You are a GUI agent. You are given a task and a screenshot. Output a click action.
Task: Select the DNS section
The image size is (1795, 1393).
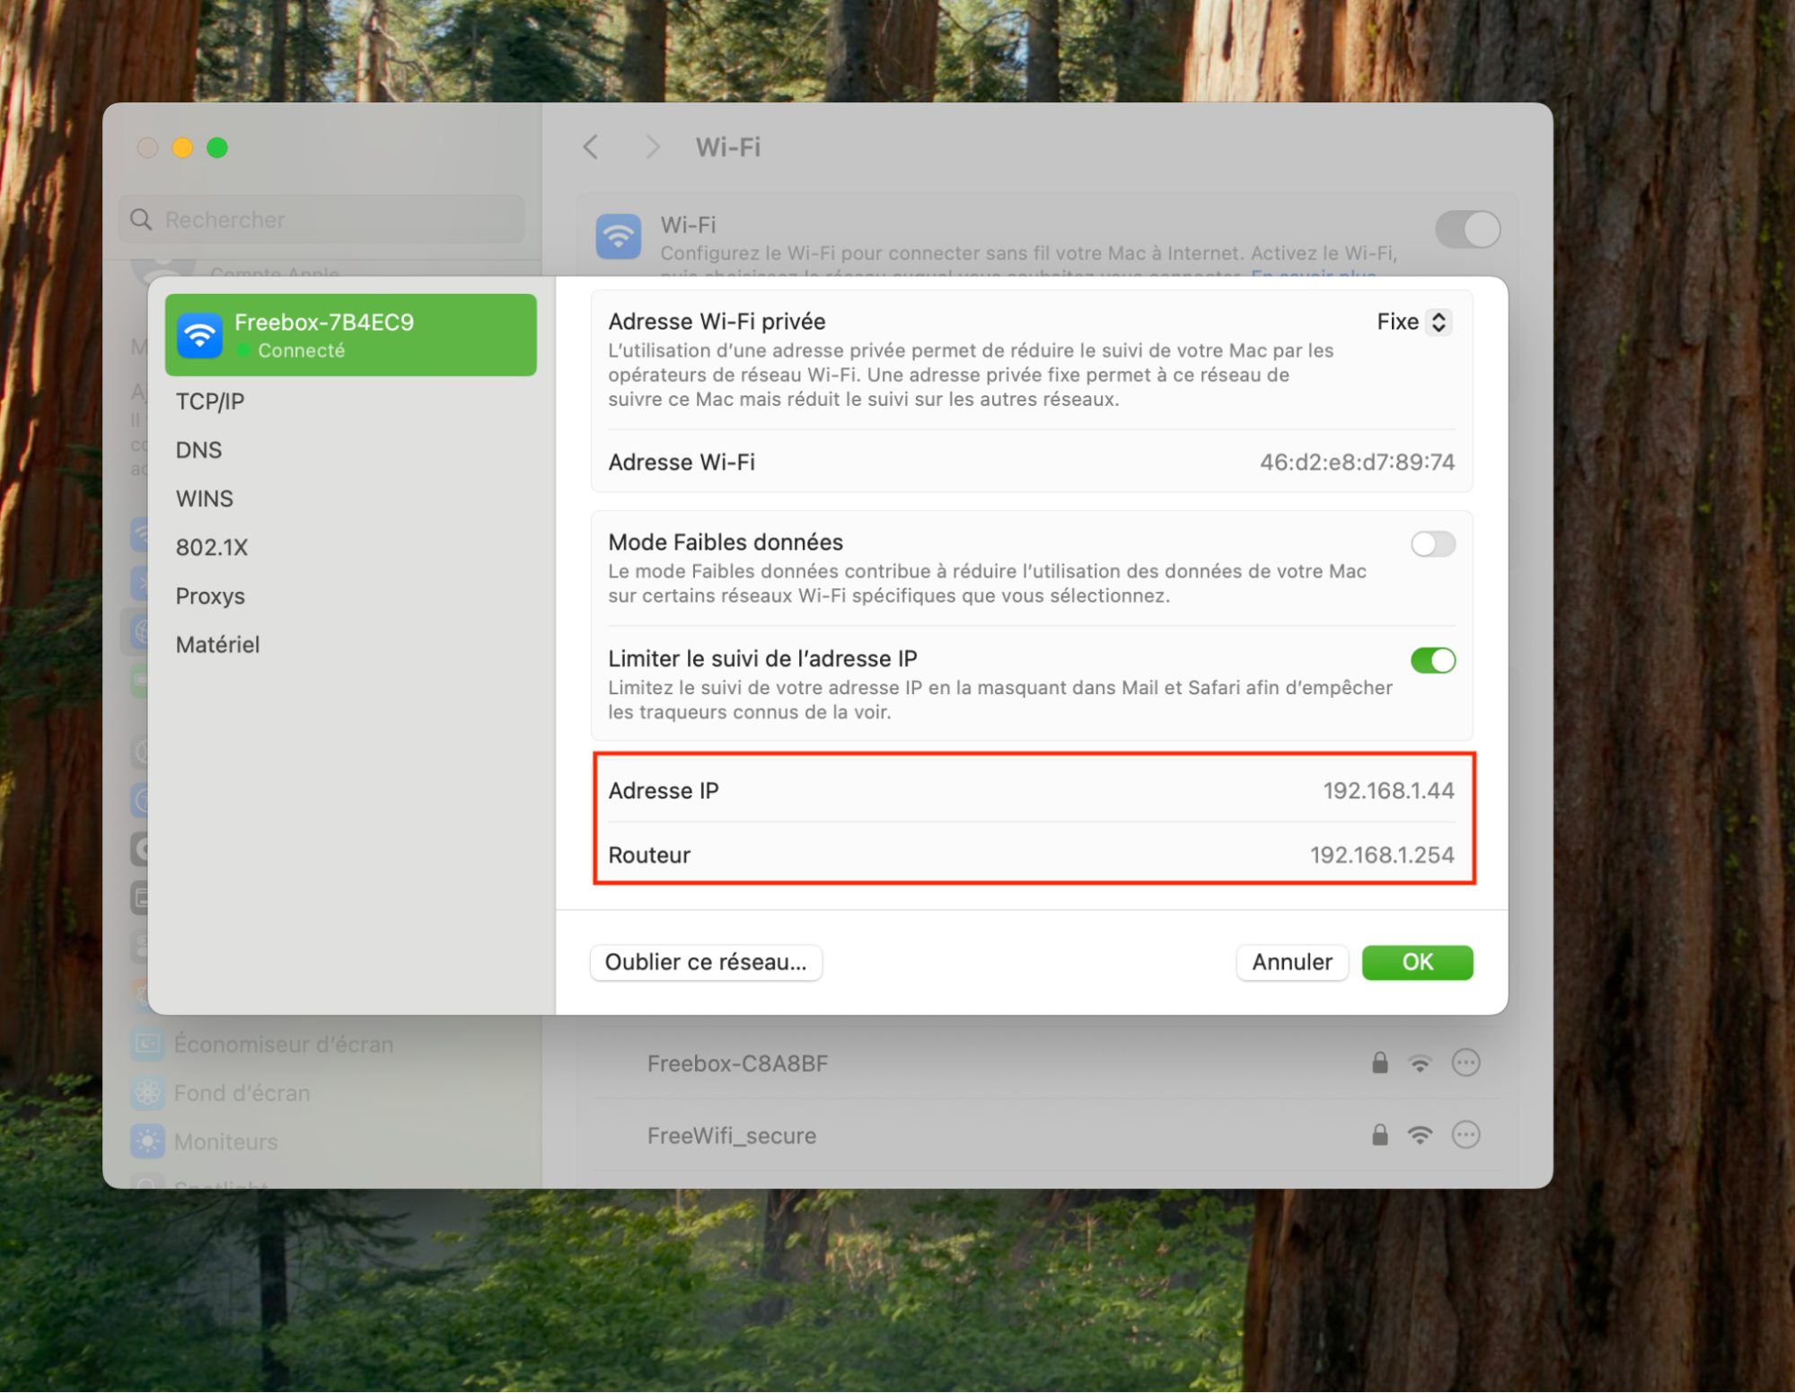click(198, 450)
